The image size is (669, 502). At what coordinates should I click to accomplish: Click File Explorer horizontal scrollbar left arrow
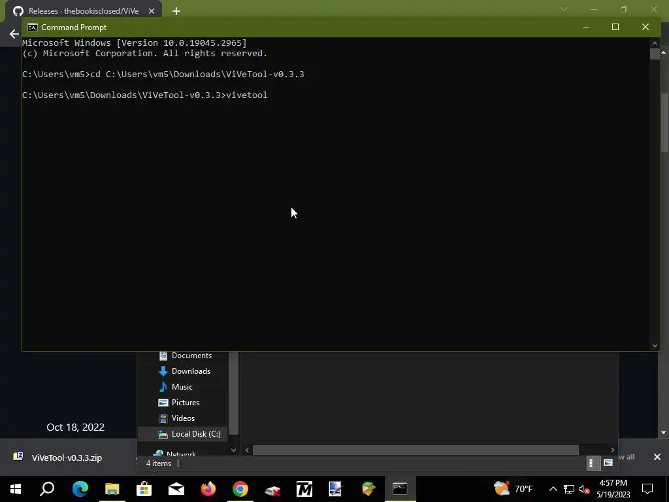(247, 450)
